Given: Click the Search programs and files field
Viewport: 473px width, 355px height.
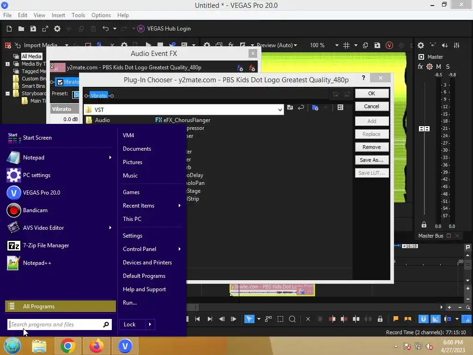Looking at the screenshot, I should click(x=60, y=324).
